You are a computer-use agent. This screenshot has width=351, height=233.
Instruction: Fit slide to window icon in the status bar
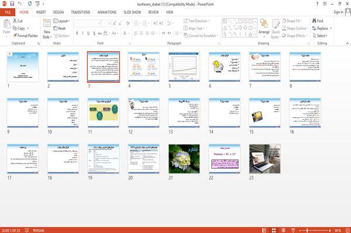[347, 230]
